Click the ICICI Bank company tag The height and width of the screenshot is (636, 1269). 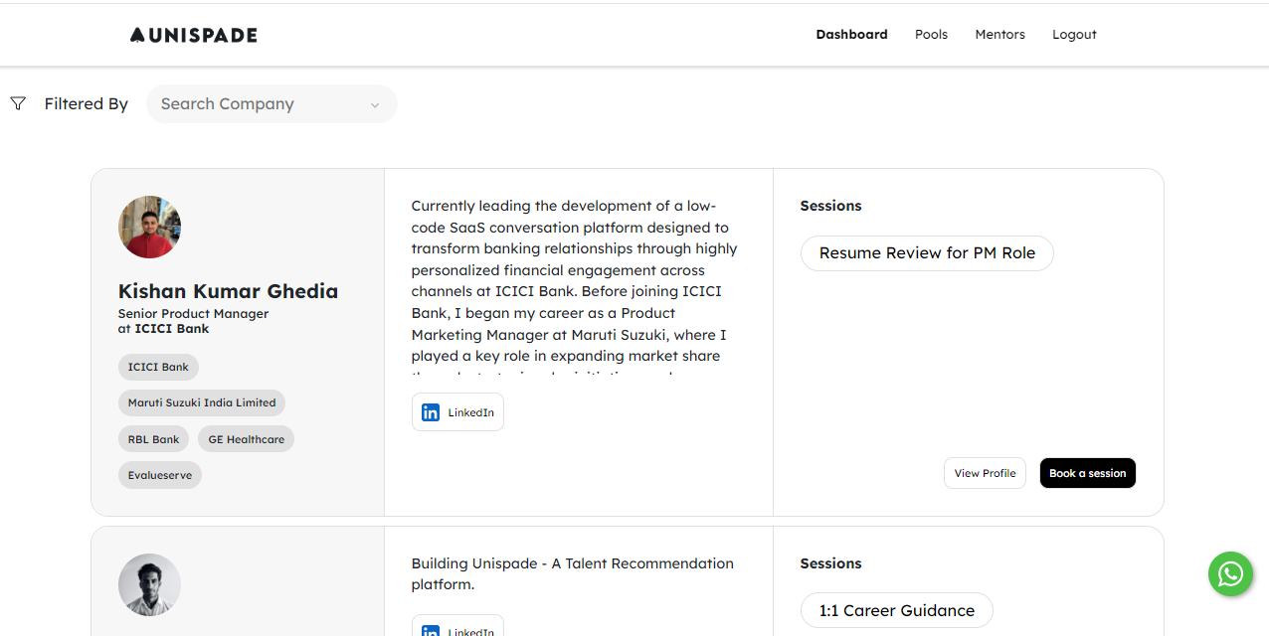click(158, 367)
